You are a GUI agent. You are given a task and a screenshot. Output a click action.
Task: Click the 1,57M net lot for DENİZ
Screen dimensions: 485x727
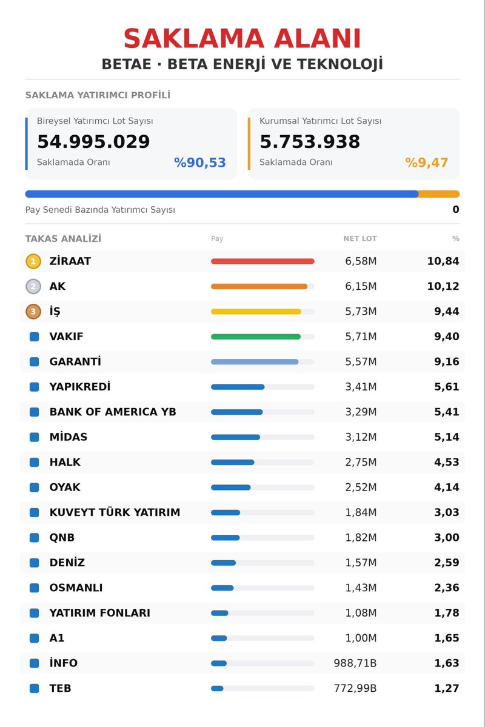click(x=361, y=563)
